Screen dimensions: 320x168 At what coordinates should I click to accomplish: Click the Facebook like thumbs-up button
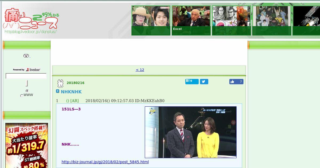236,82
